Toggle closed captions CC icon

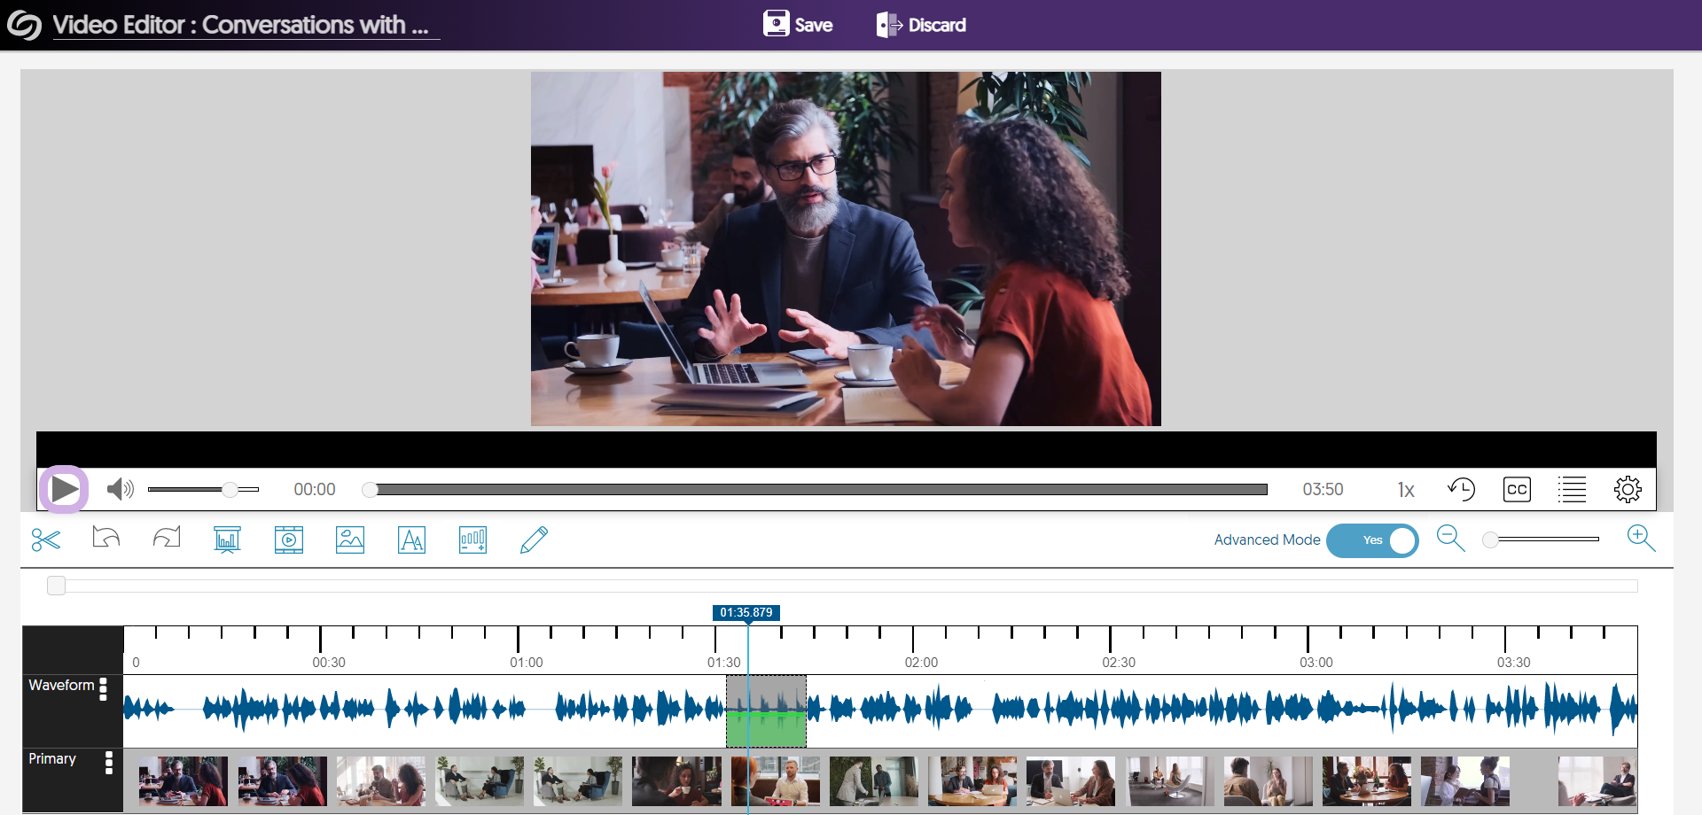coord(1517,489)
